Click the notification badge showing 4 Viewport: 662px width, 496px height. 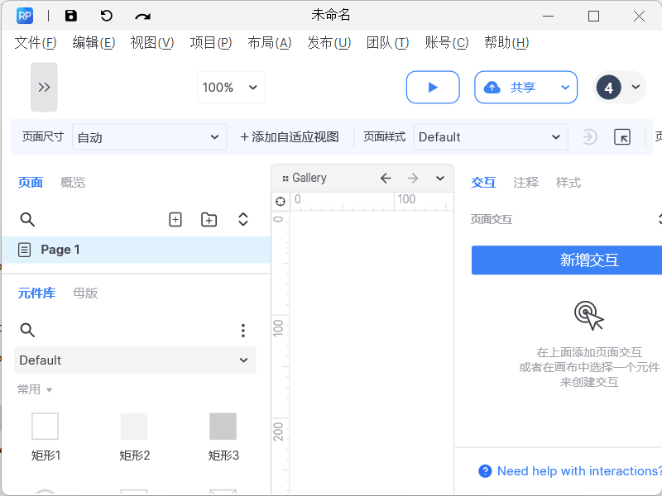click(x=608, y=88)
